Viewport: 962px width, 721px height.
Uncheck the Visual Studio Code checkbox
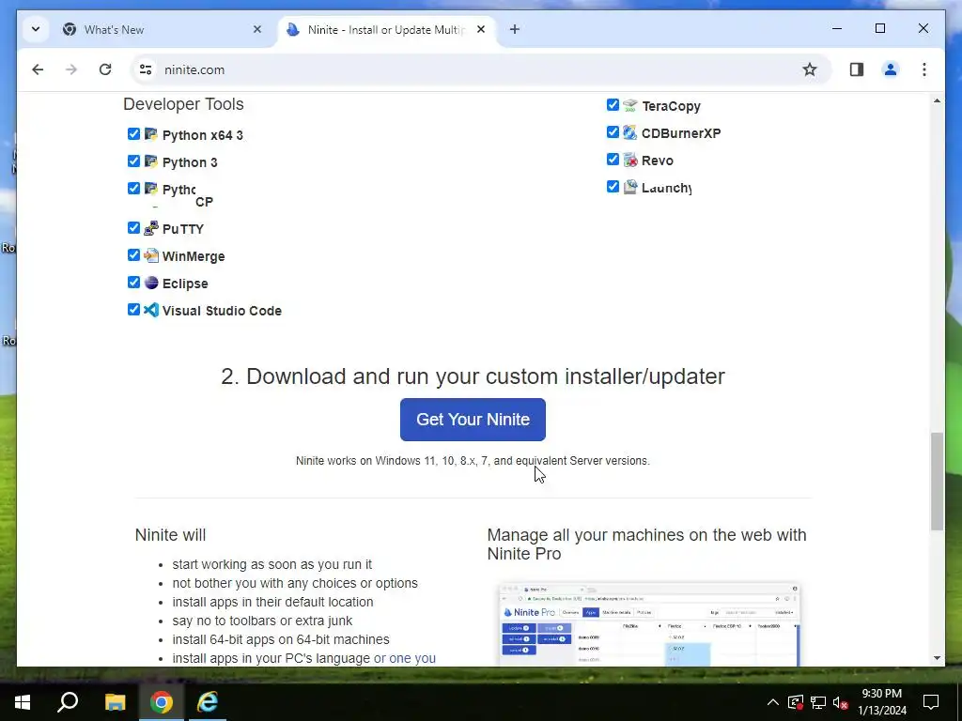133,309
